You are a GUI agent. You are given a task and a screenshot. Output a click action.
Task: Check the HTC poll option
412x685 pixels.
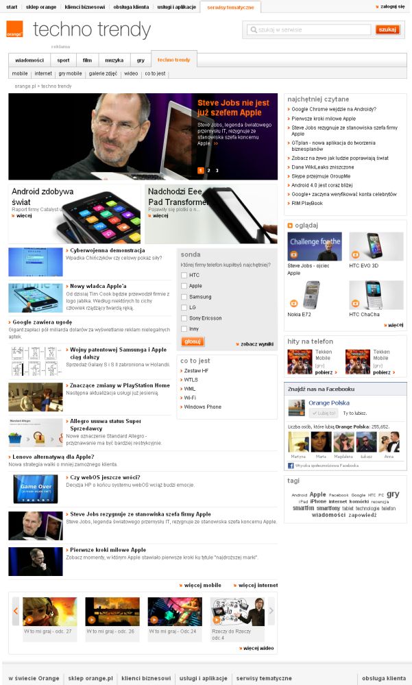click(184, 275)
